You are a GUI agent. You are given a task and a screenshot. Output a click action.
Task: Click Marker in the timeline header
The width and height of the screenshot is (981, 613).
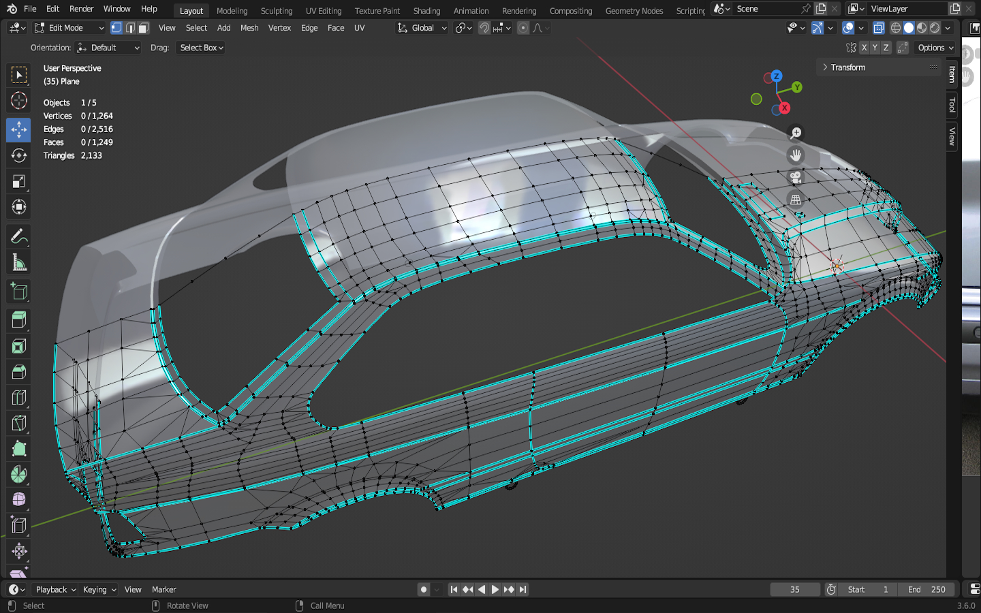click(x=163, y=590)
